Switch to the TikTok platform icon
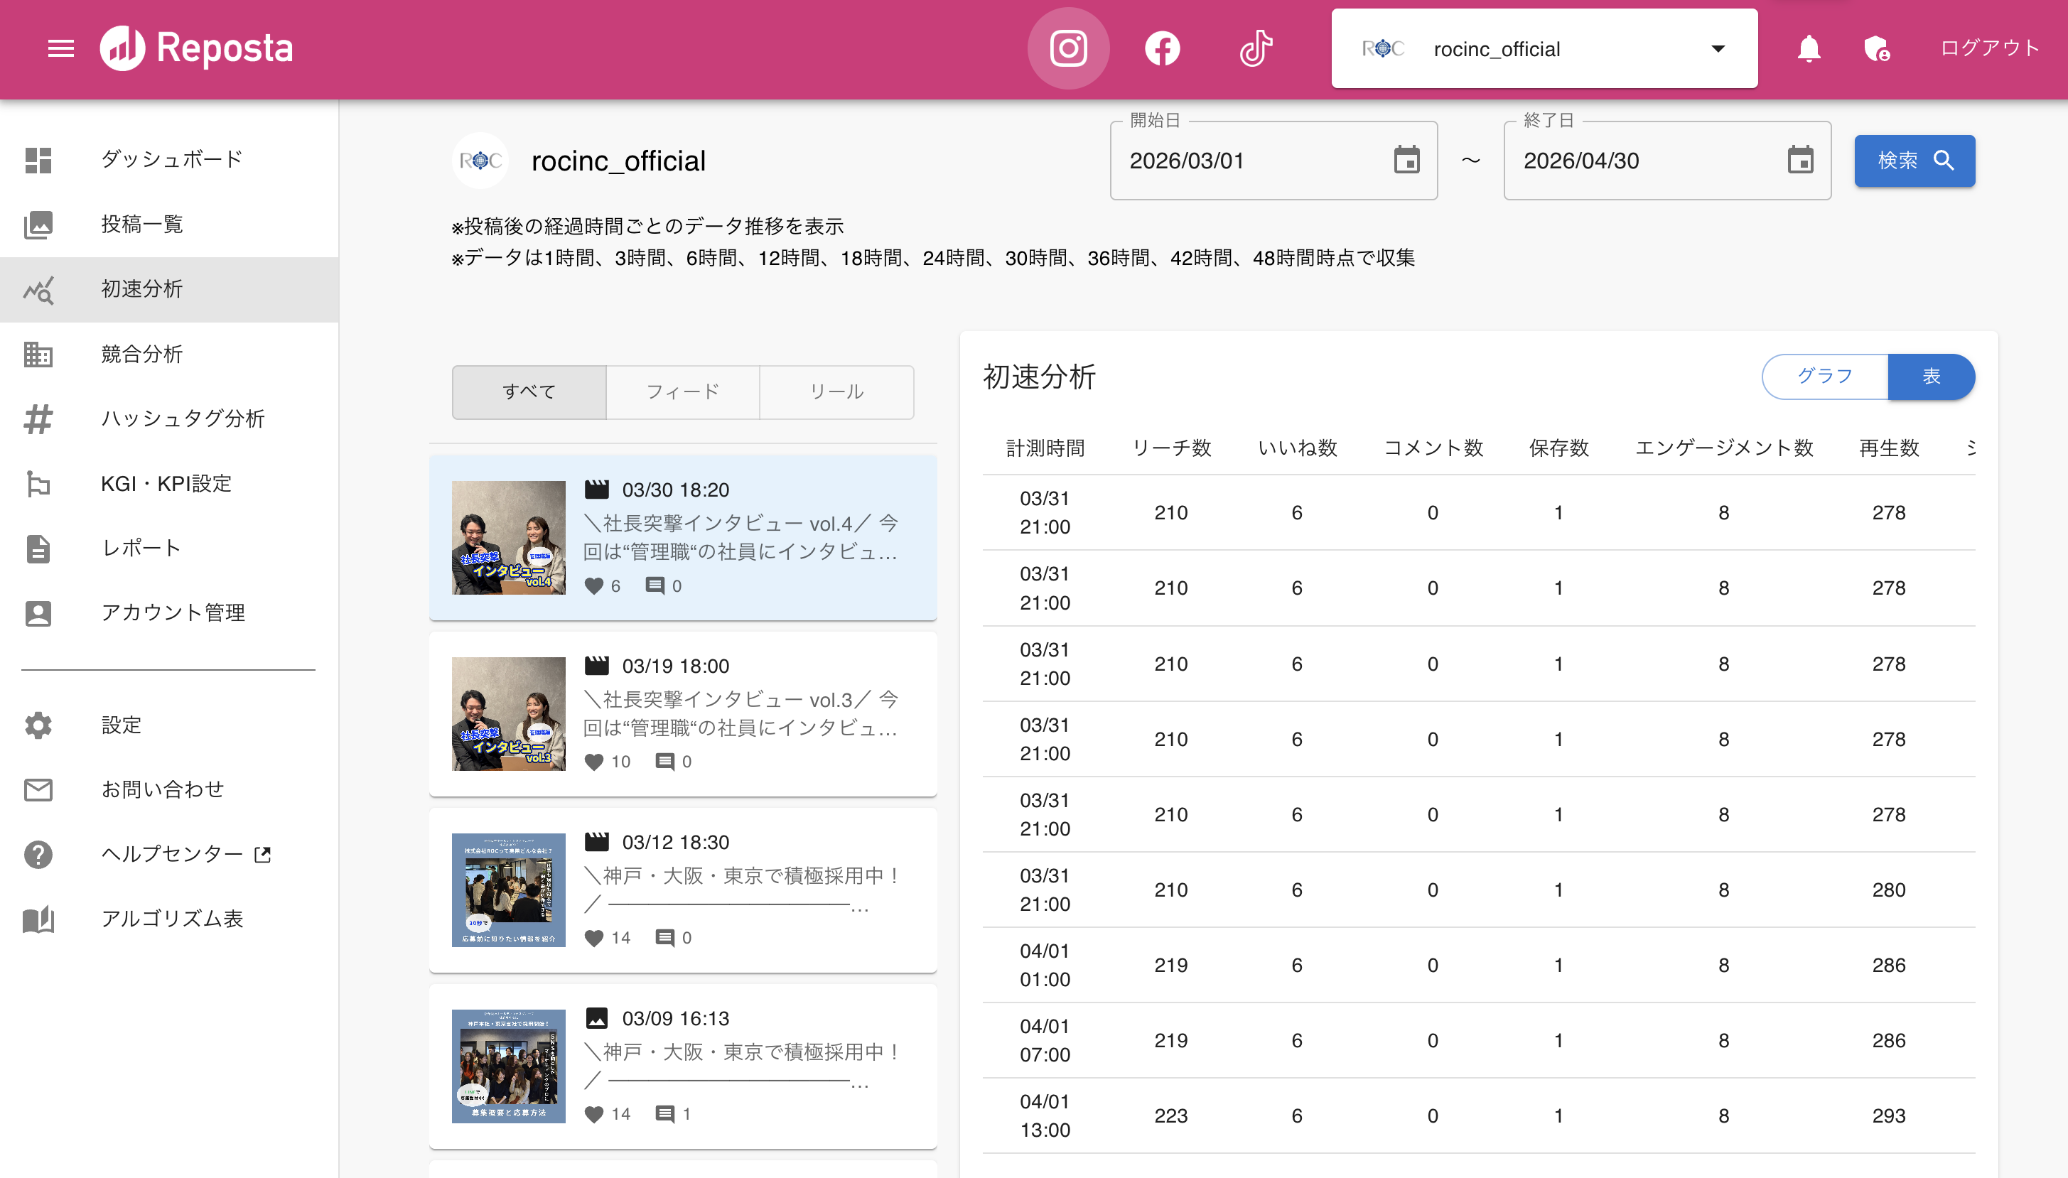 coord(1256,48)
